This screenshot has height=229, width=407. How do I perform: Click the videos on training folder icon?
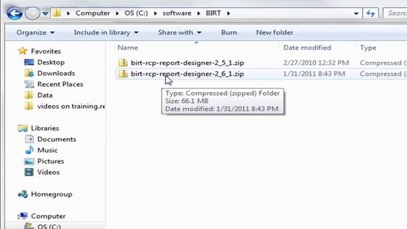tap(29, 106)
